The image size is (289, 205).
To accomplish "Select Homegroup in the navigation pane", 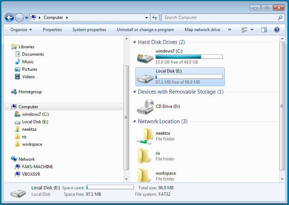I will click(x=30, y=92).
